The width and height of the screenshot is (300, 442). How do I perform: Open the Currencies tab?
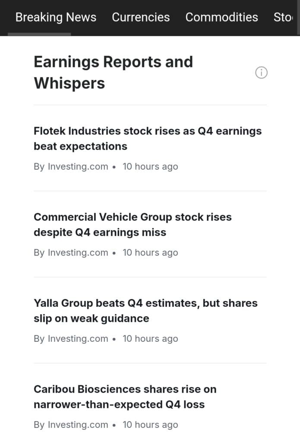point(141,17)
